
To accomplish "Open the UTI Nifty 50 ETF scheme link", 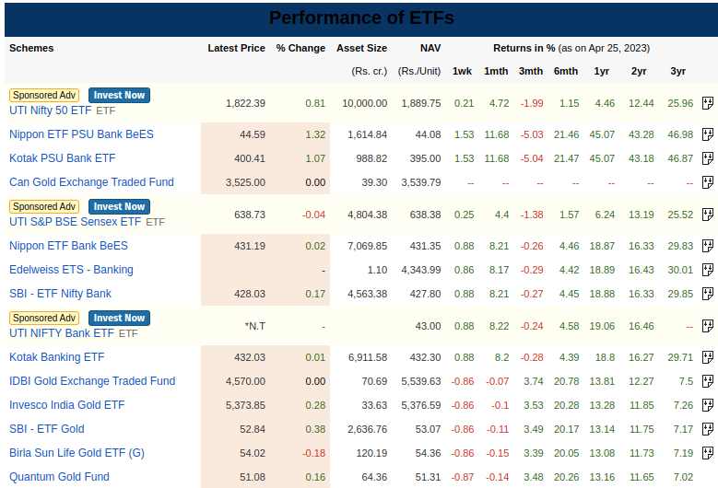I will tap(51, 110).
